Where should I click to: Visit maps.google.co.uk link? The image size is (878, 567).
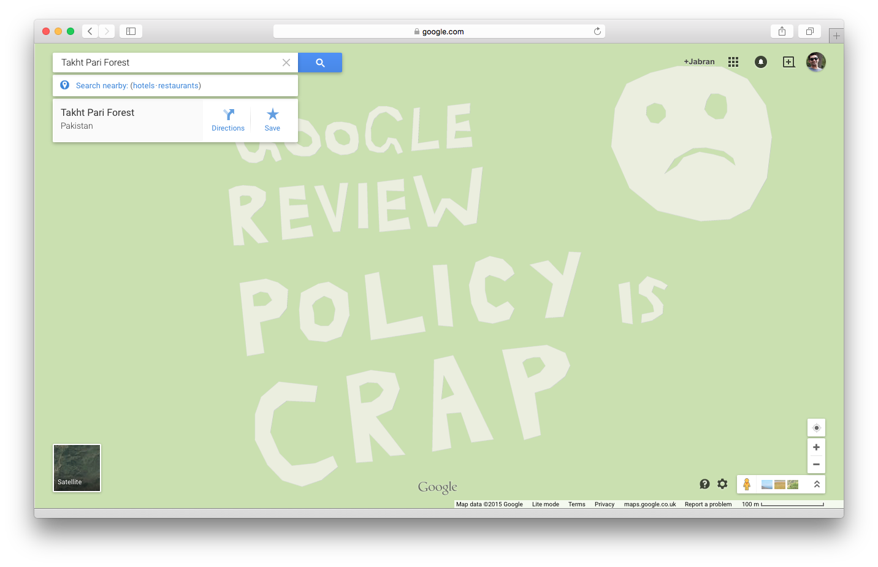click(x=650, y=504)
